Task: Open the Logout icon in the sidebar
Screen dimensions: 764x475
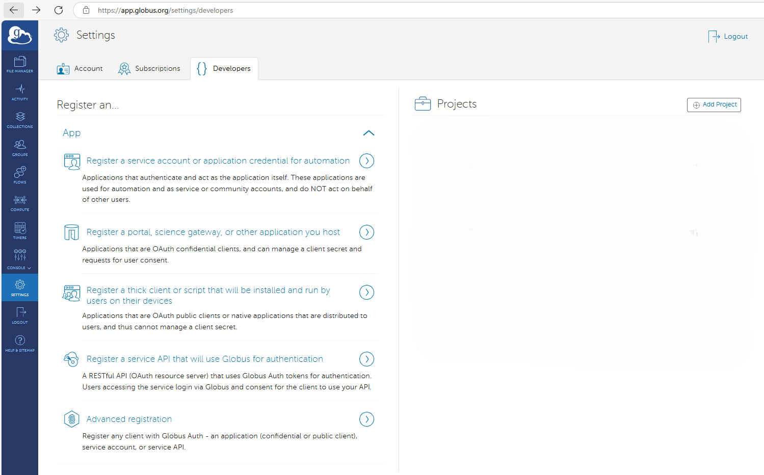Action: coord(19,315)
